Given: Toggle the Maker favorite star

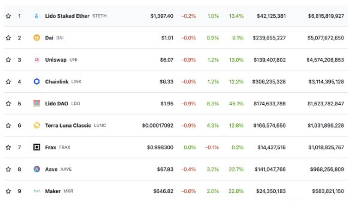Looking at the screenshot, I should pos(8,191).
